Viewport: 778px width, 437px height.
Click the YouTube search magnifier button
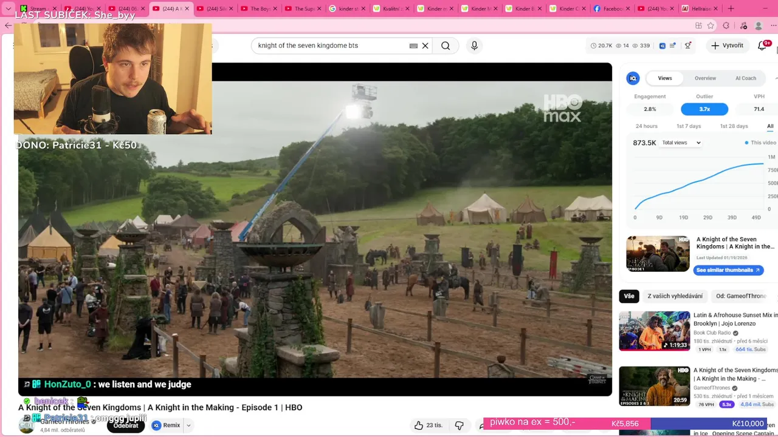coord(446,46)
